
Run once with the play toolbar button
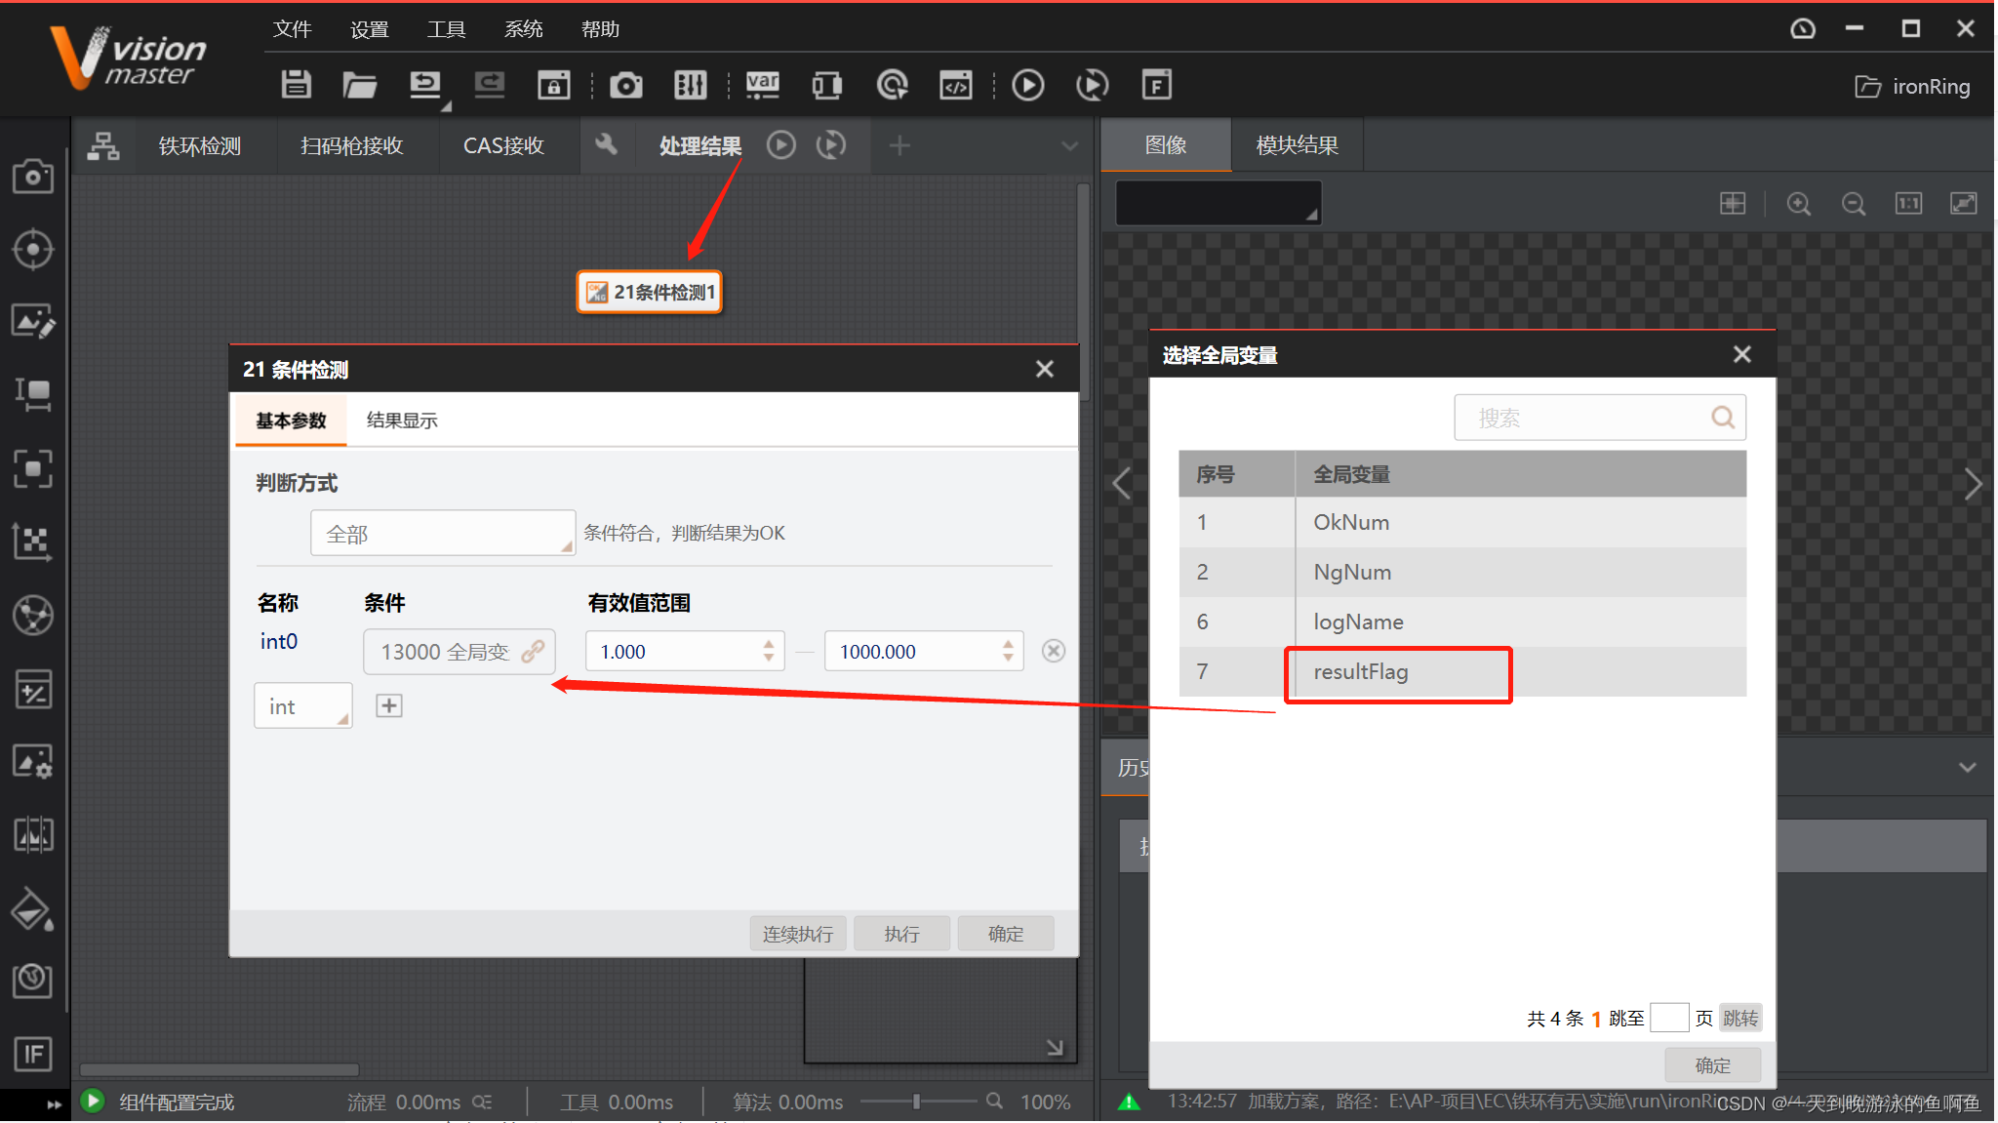[x=1027, y=85]
